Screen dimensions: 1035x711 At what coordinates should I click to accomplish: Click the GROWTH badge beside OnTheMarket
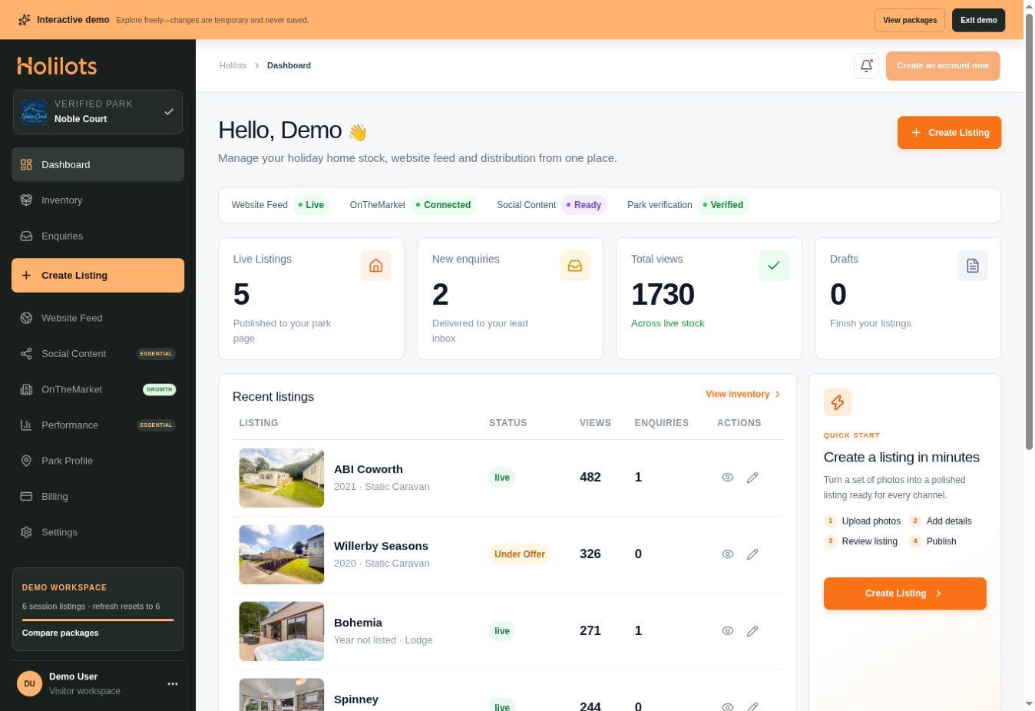pyautogui.click(x=159, y=389)
